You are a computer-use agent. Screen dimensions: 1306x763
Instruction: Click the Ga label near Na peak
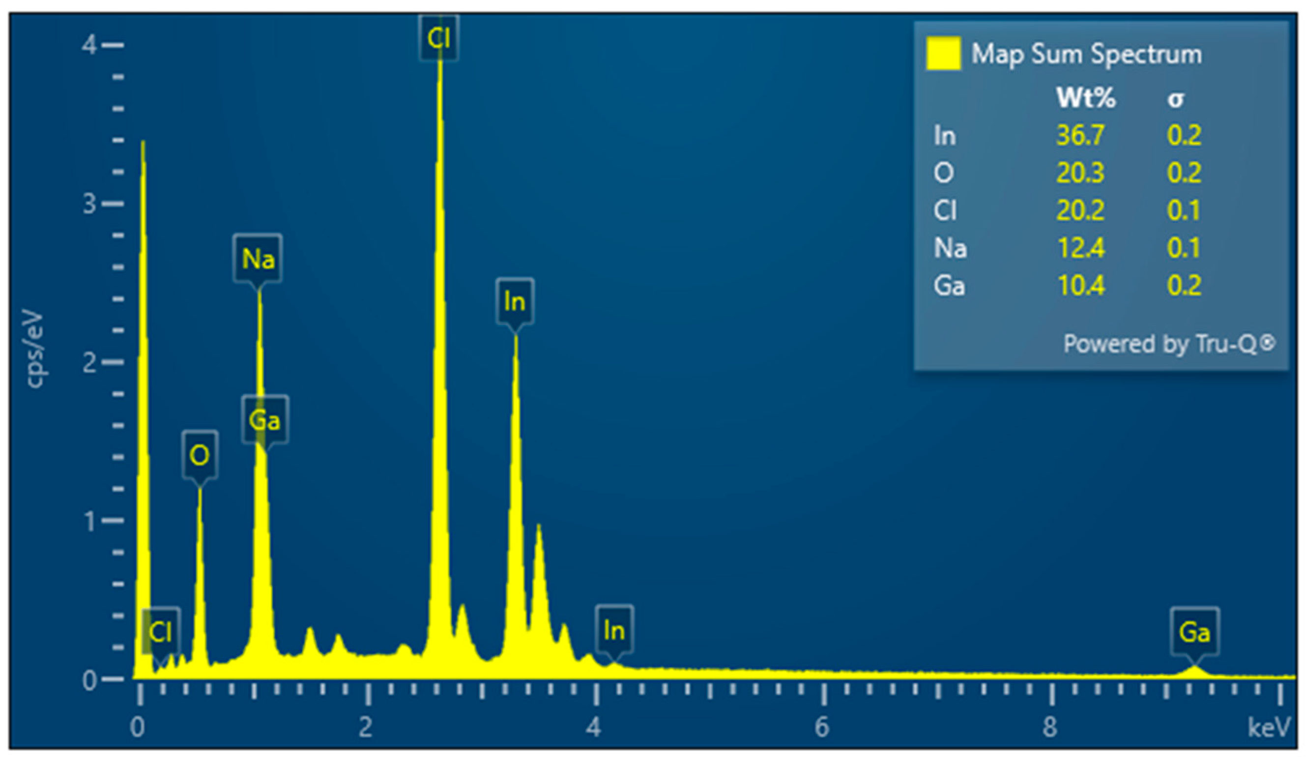(264, 419)
